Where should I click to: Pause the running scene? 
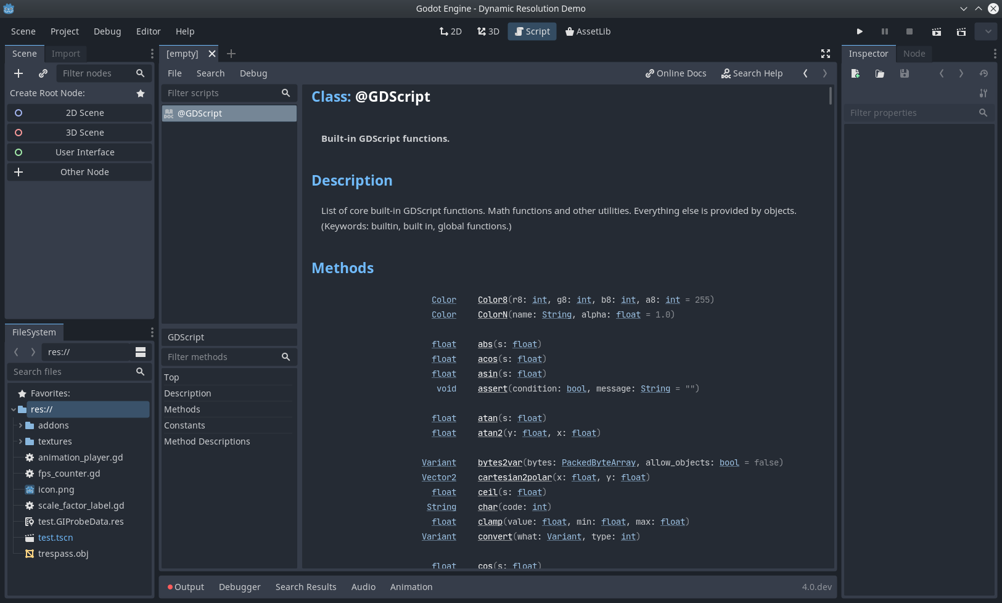885,31
